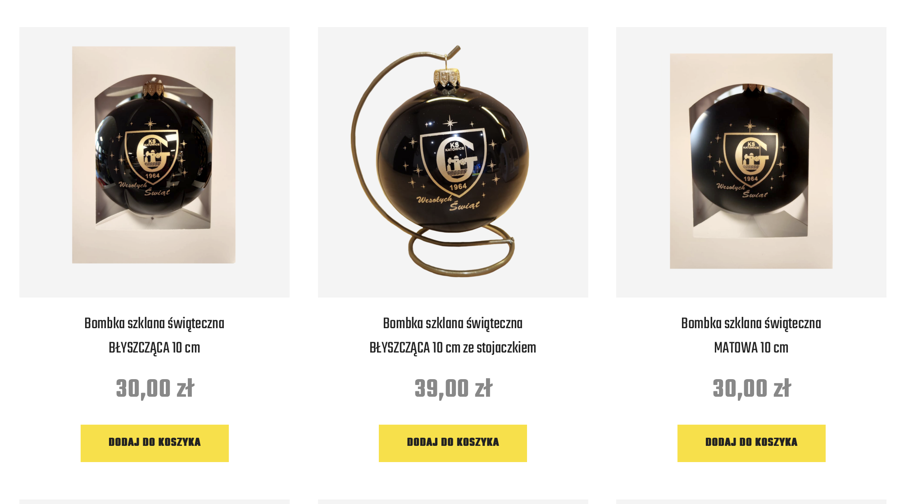Add the MATOWA bauble to cart
Image resolution: width=909 pixels, height=504 pixels.
[x=751, y=443]
